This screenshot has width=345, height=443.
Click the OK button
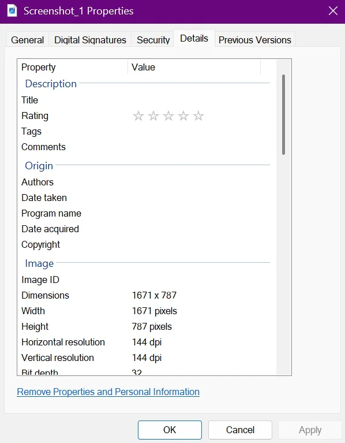[170, 430]
